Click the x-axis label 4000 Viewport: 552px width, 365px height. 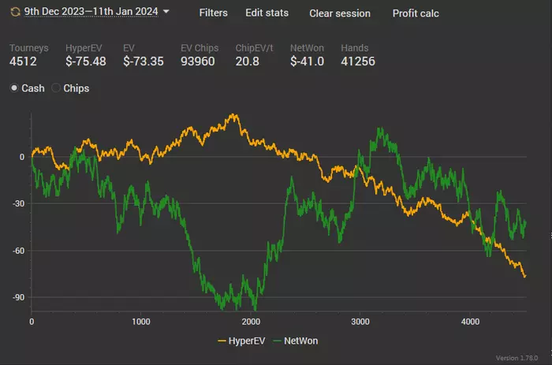470,322
